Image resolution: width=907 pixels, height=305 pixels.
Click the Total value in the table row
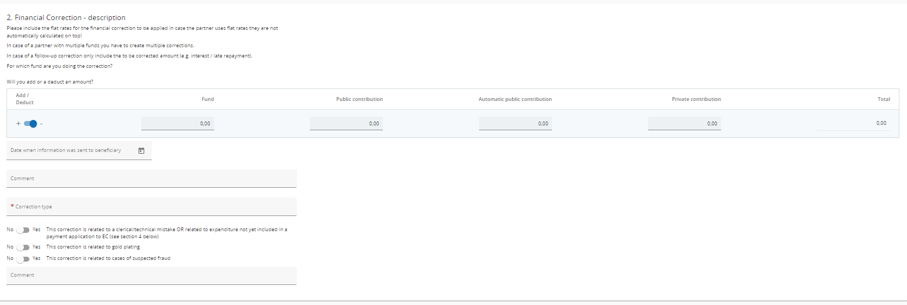coord(881,123)
